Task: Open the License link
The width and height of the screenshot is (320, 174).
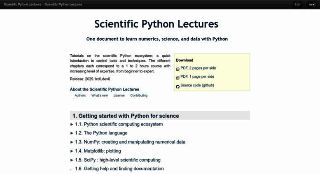Action: [119, 95]
